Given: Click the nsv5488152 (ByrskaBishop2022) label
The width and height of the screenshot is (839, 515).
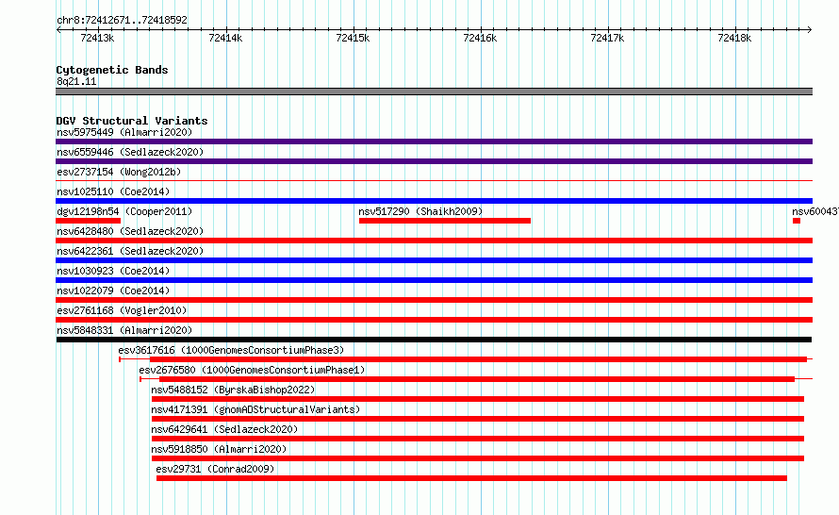Looking at the screenshot, I should (233, 390).
